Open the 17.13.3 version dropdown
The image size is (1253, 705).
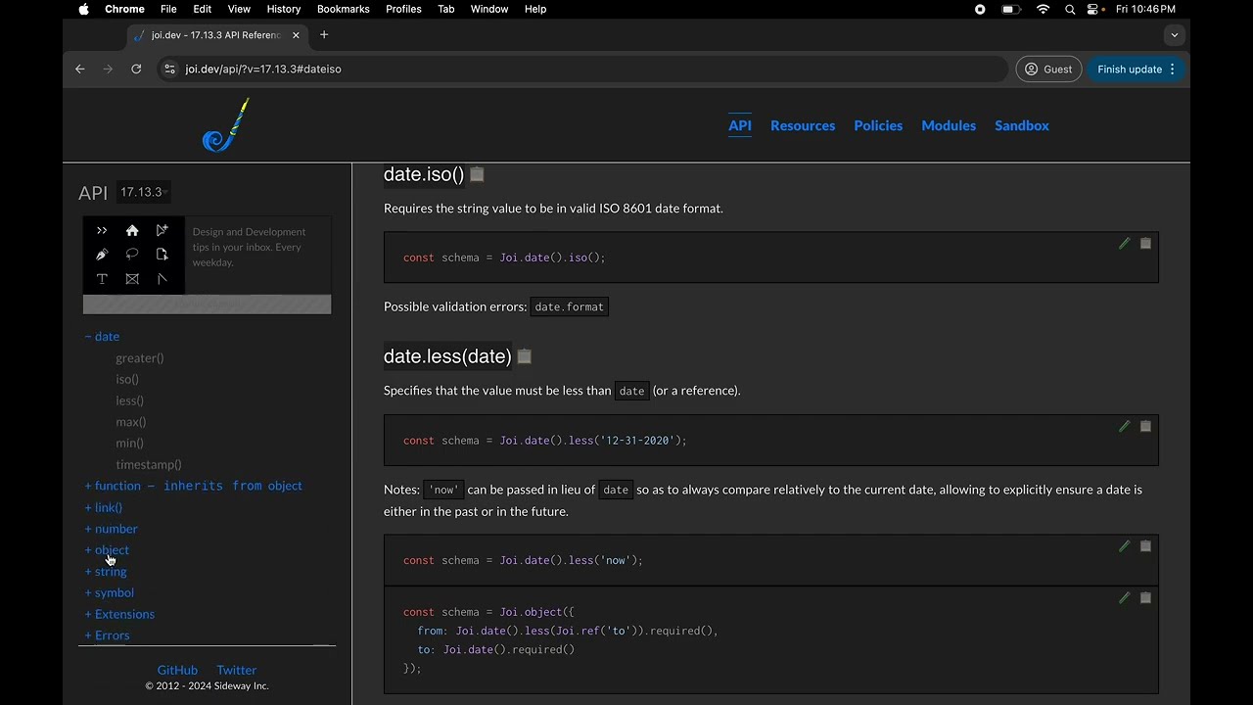tap(144, 192)
